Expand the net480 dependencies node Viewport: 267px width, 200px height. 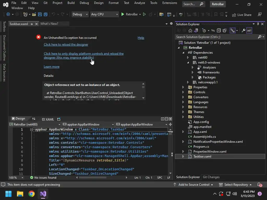point(188,58)
